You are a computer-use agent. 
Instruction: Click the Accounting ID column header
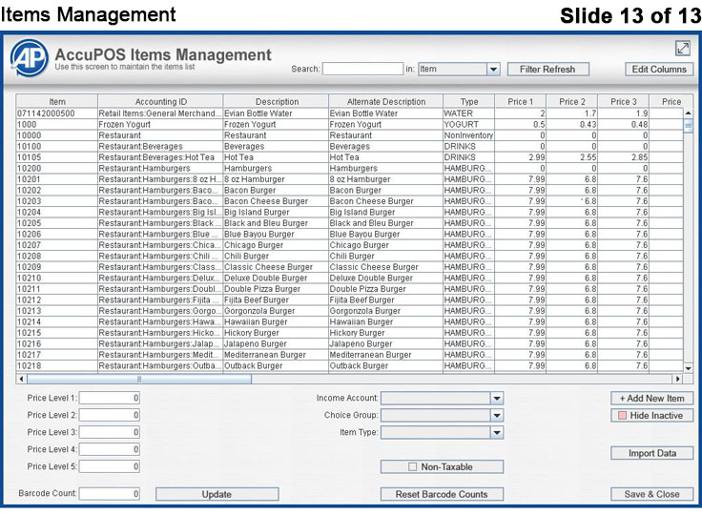(161, 102)
